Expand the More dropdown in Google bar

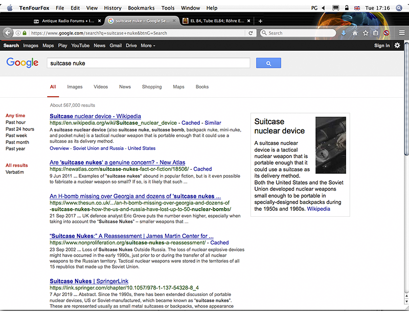148,46
